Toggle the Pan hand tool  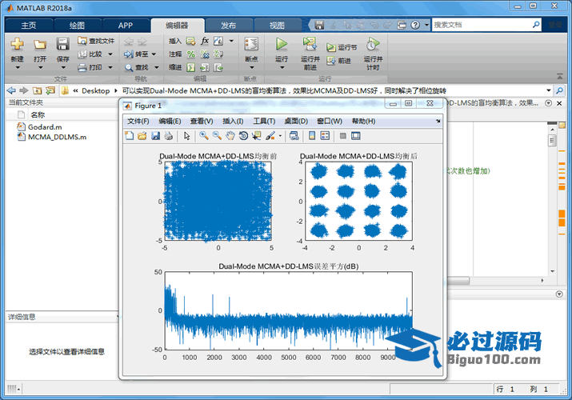coord(230,136)
